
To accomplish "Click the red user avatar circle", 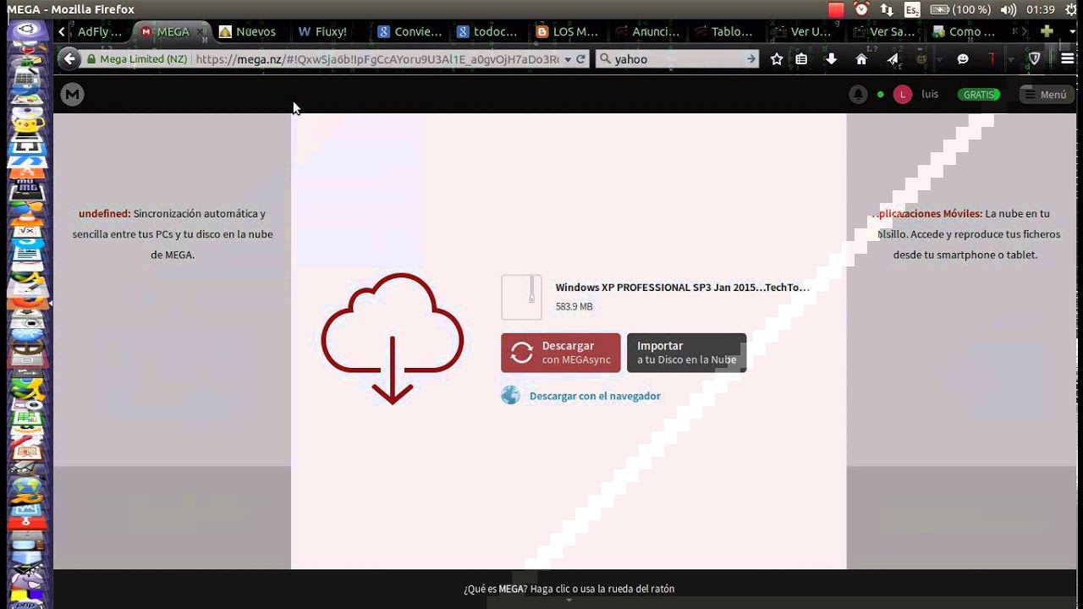I will (903, 95).
